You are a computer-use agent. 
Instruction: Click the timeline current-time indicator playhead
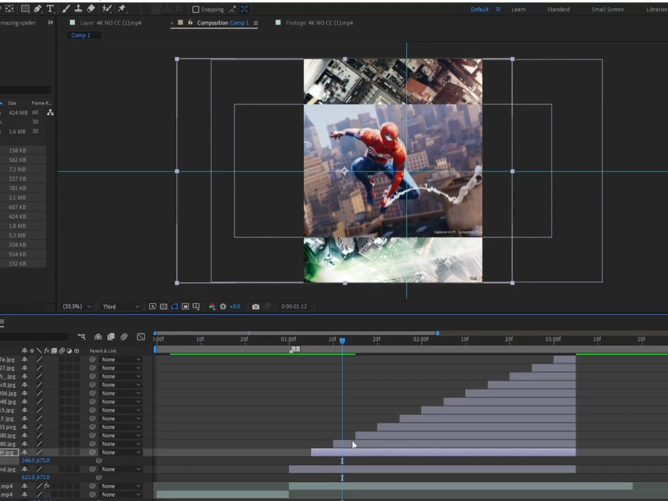click(x=342, y=341)
